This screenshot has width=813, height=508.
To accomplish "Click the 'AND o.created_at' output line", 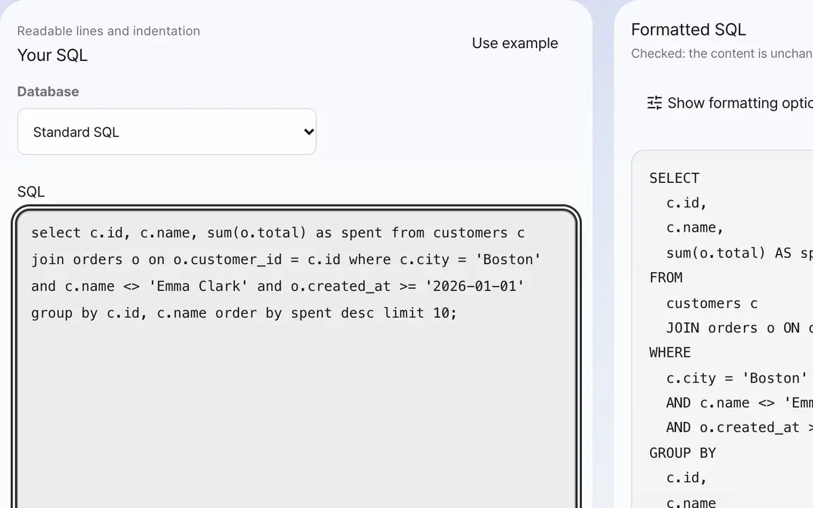I will coord(739,427).
